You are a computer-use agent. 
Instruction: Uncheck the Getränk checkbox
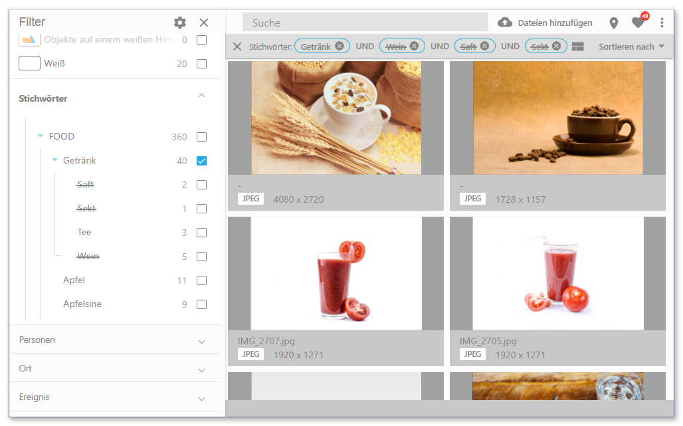point(202,161)
